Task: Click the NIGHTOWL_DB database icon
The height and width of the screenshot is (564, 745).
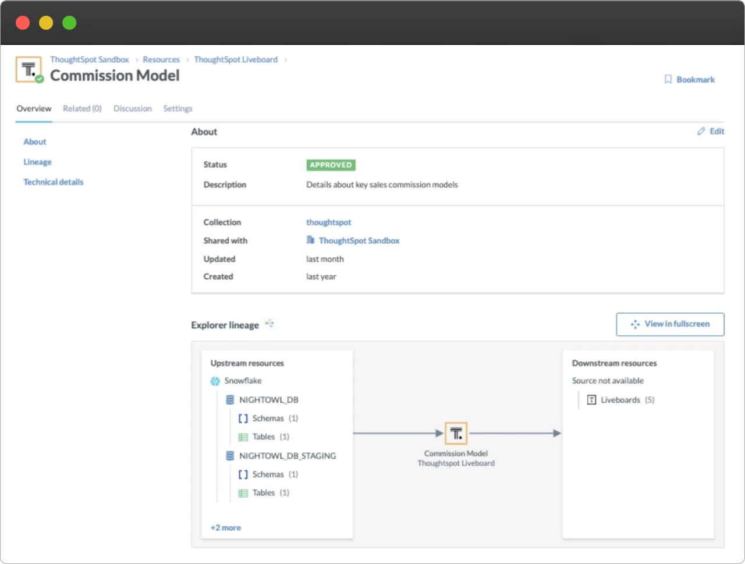Action: pos(230,400)
